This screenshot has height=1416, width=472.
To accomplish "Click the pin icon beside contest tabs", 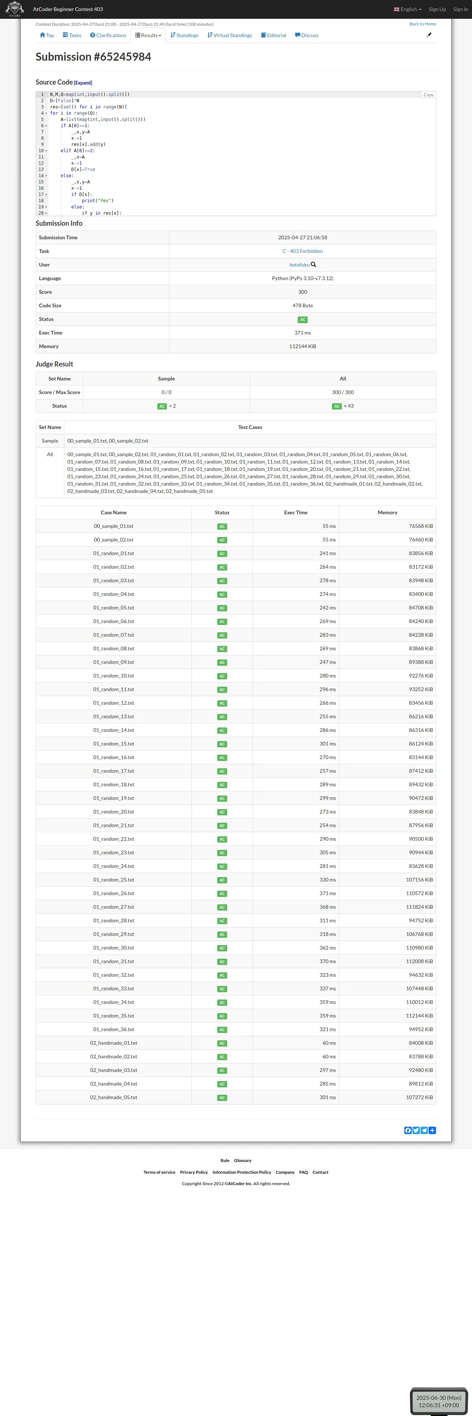I will pos(429,35).
